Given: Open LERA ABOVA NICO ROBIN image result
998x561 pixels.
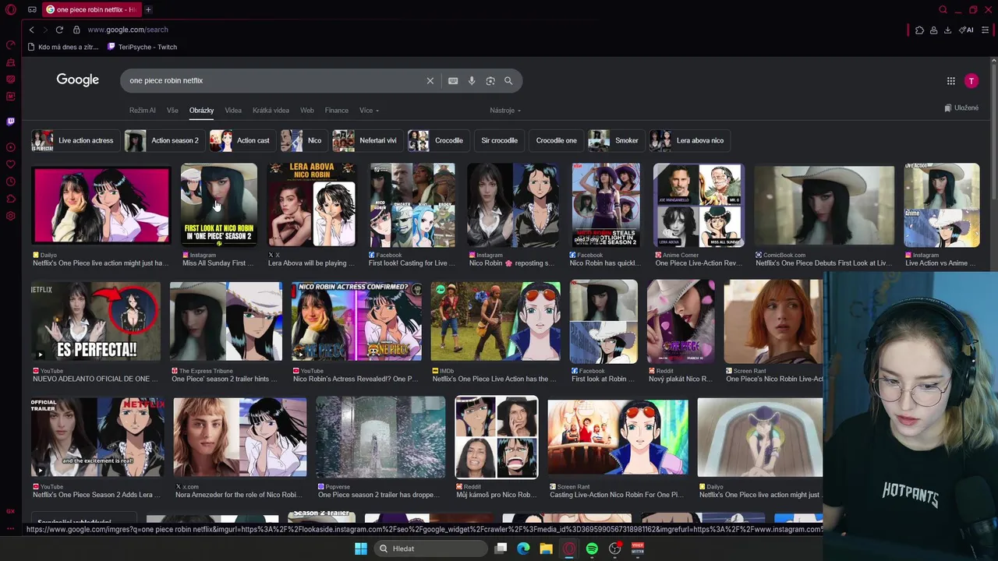Looking at the screenshot, I should point(312,205).
